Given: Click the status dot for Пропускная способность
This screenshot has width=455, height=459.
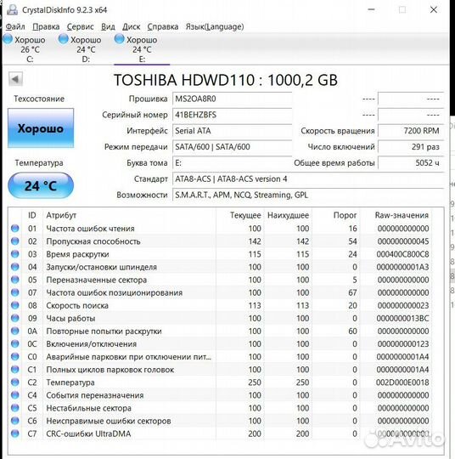Looking at the screenshot, I should 15,241.
